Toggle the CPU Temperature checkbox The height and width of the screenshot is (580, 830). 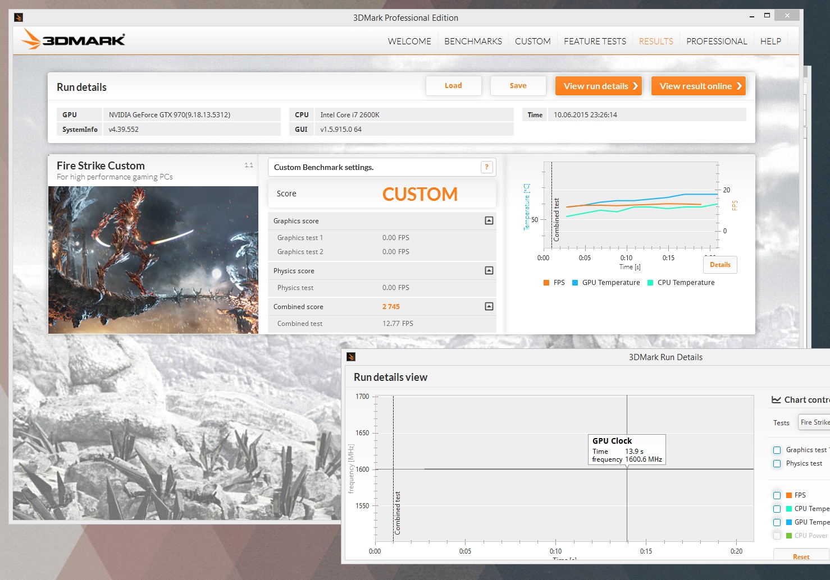click(777, 509)
